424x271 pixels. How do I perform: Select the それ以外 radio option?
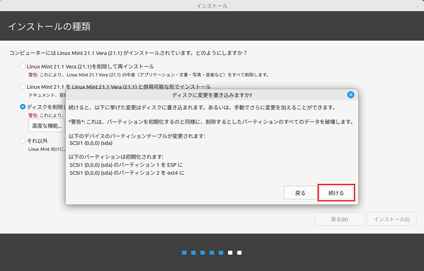coord(23,141)
